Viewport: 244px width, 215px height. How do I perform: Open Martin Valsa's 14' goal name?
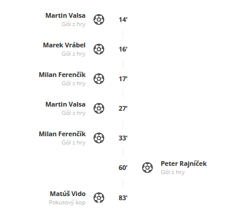pyautogui.click(x=65, y=15)
